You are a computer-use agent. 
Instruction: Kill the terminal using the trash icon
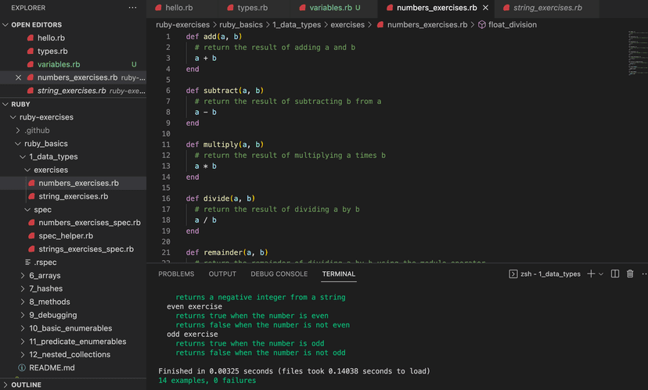click(630, 274)
